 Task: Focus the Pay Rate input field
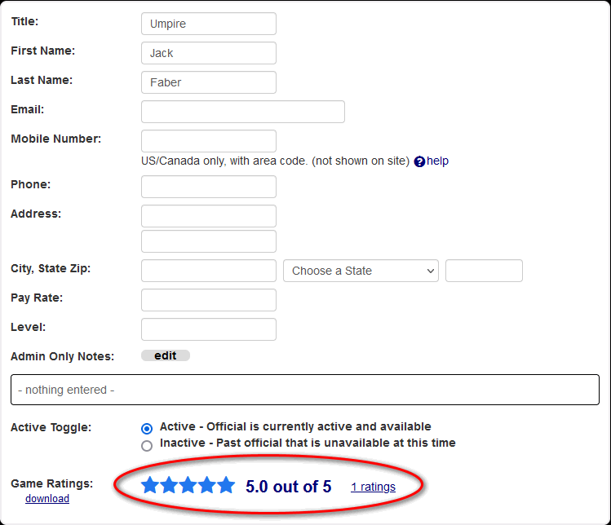coord(208,300)
